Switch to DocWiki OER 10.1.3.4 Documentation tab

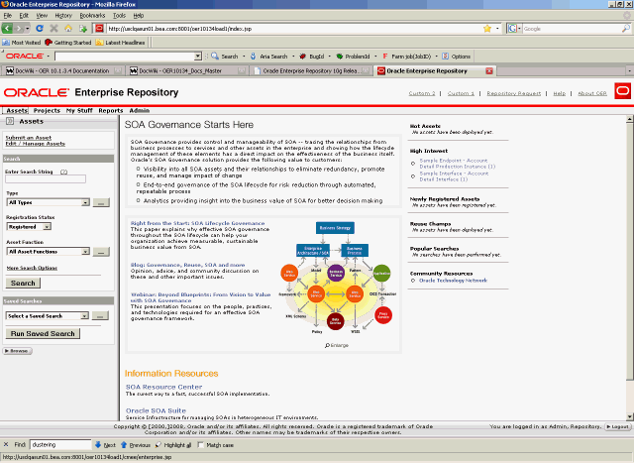coord(62,70)
